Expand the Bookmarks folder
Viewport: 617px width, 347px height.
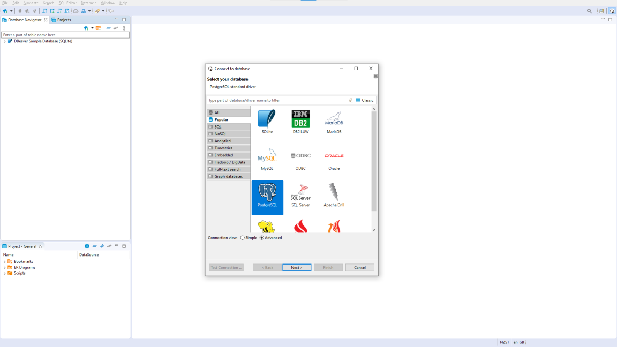coord(5,262)
